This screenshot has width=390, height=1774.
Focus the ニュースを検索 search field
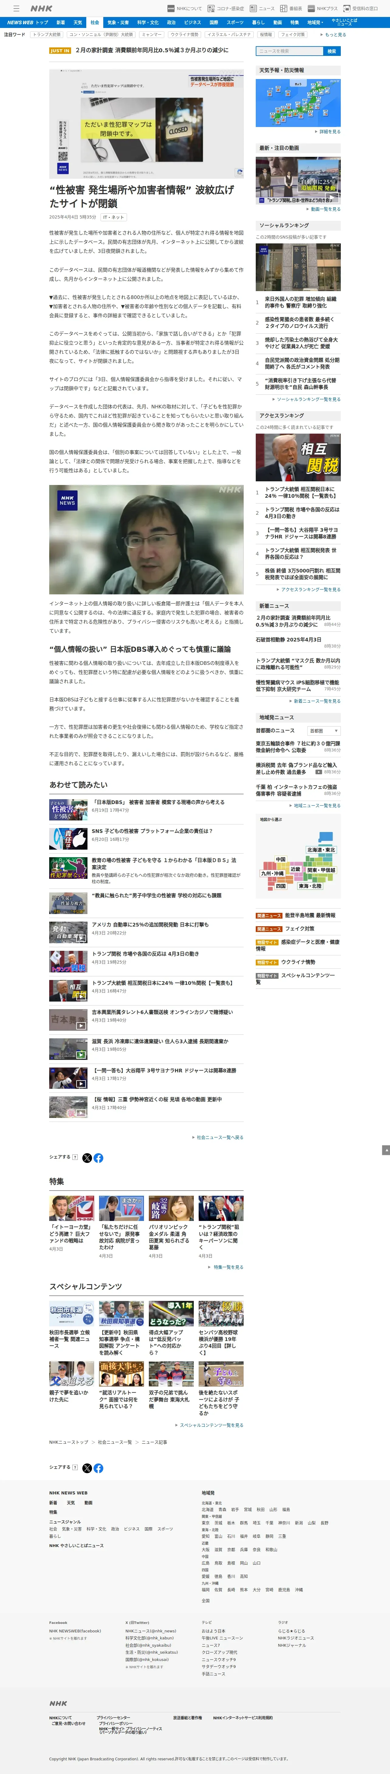tap(289, 51)
